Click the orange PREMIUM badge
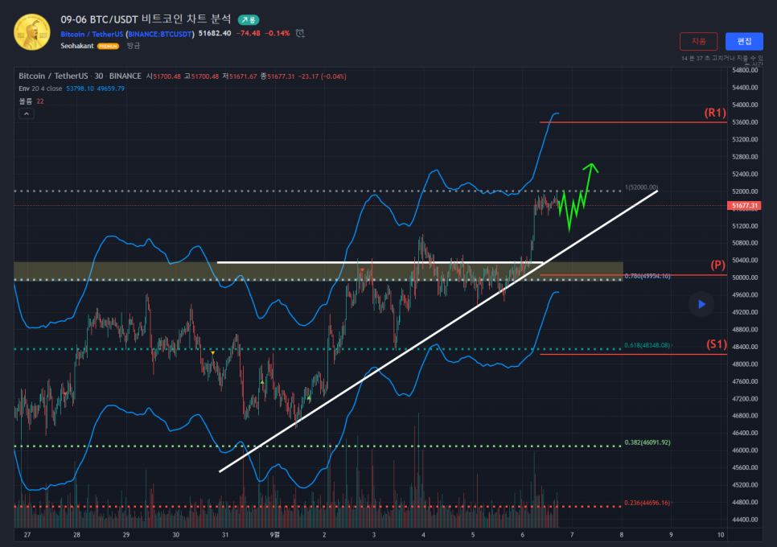The width and height of the screenshot is (777, 547). coord(108,47)
